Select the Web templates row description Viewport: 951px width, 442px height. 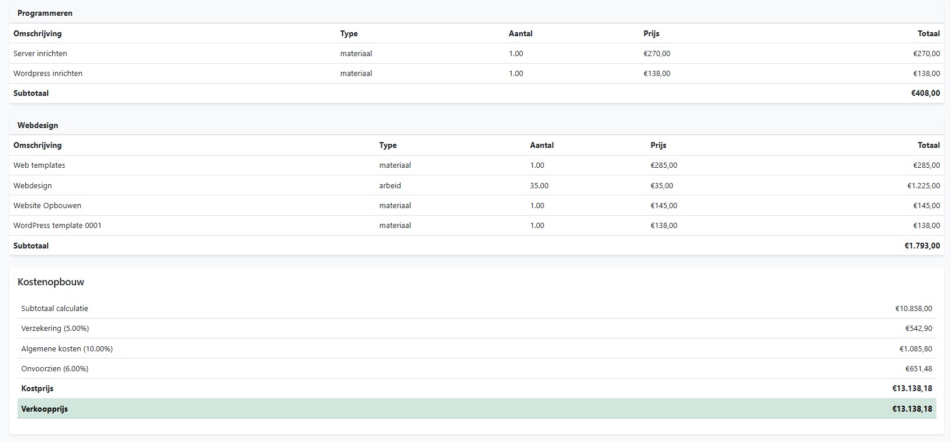coord(39,165)
